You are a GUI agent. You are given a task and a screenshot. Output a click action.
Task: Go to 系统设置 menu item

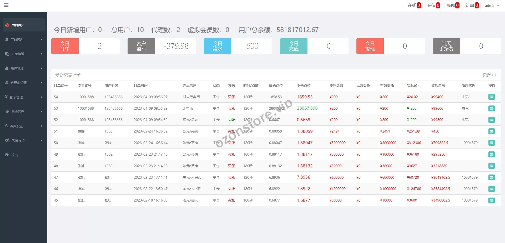pyautogui.click(x=18, y=140)
